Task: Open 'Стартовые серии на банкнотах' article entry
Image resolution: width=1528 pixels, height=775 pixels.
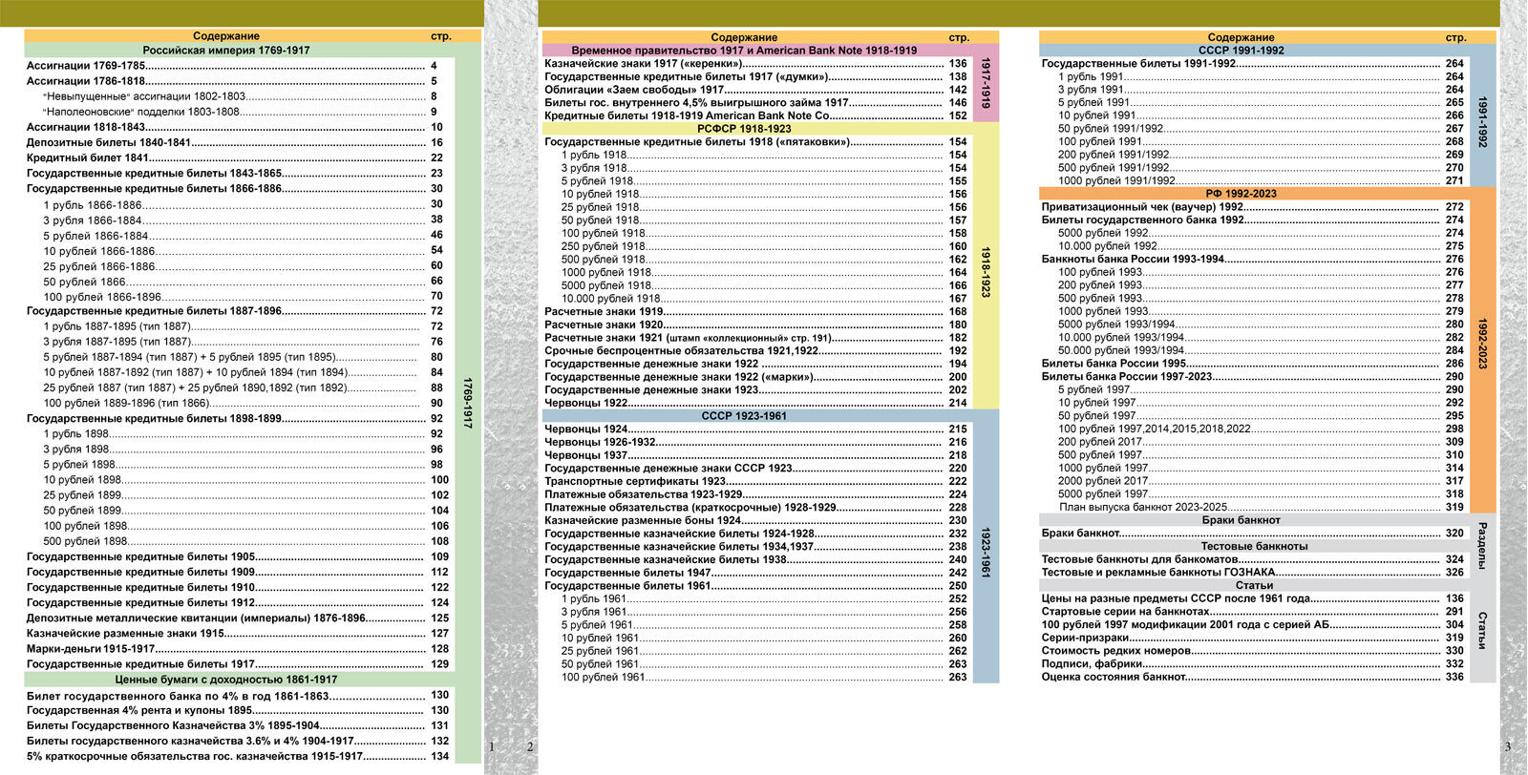Action: coord(1253,612)
